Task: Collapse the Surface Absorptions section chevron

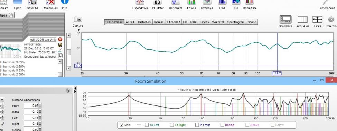Action: tap(68, 91)
